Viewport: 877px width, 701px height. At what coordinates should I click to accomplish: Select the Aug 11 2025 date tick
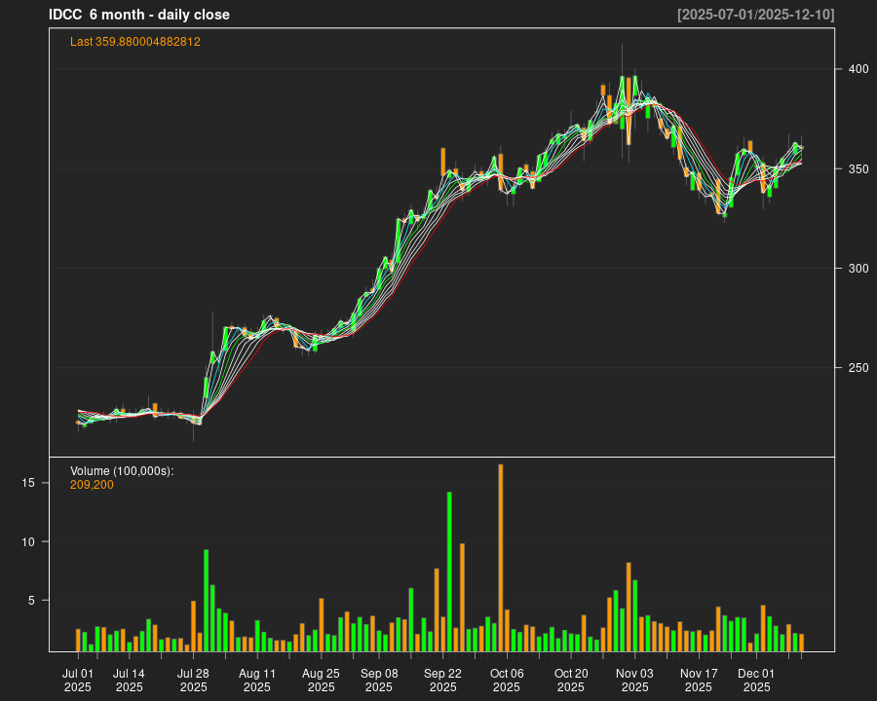coord(257,680)
